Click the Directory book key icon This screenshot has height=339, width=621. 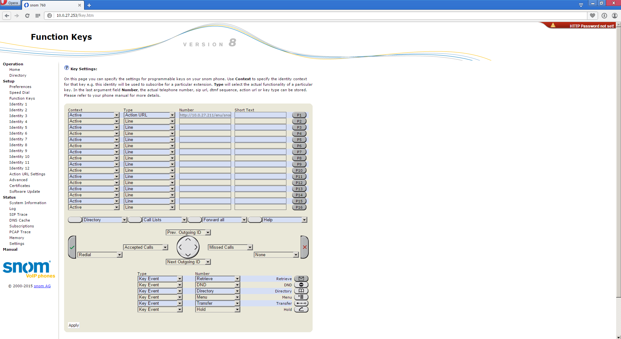click(x=301, y=291)
